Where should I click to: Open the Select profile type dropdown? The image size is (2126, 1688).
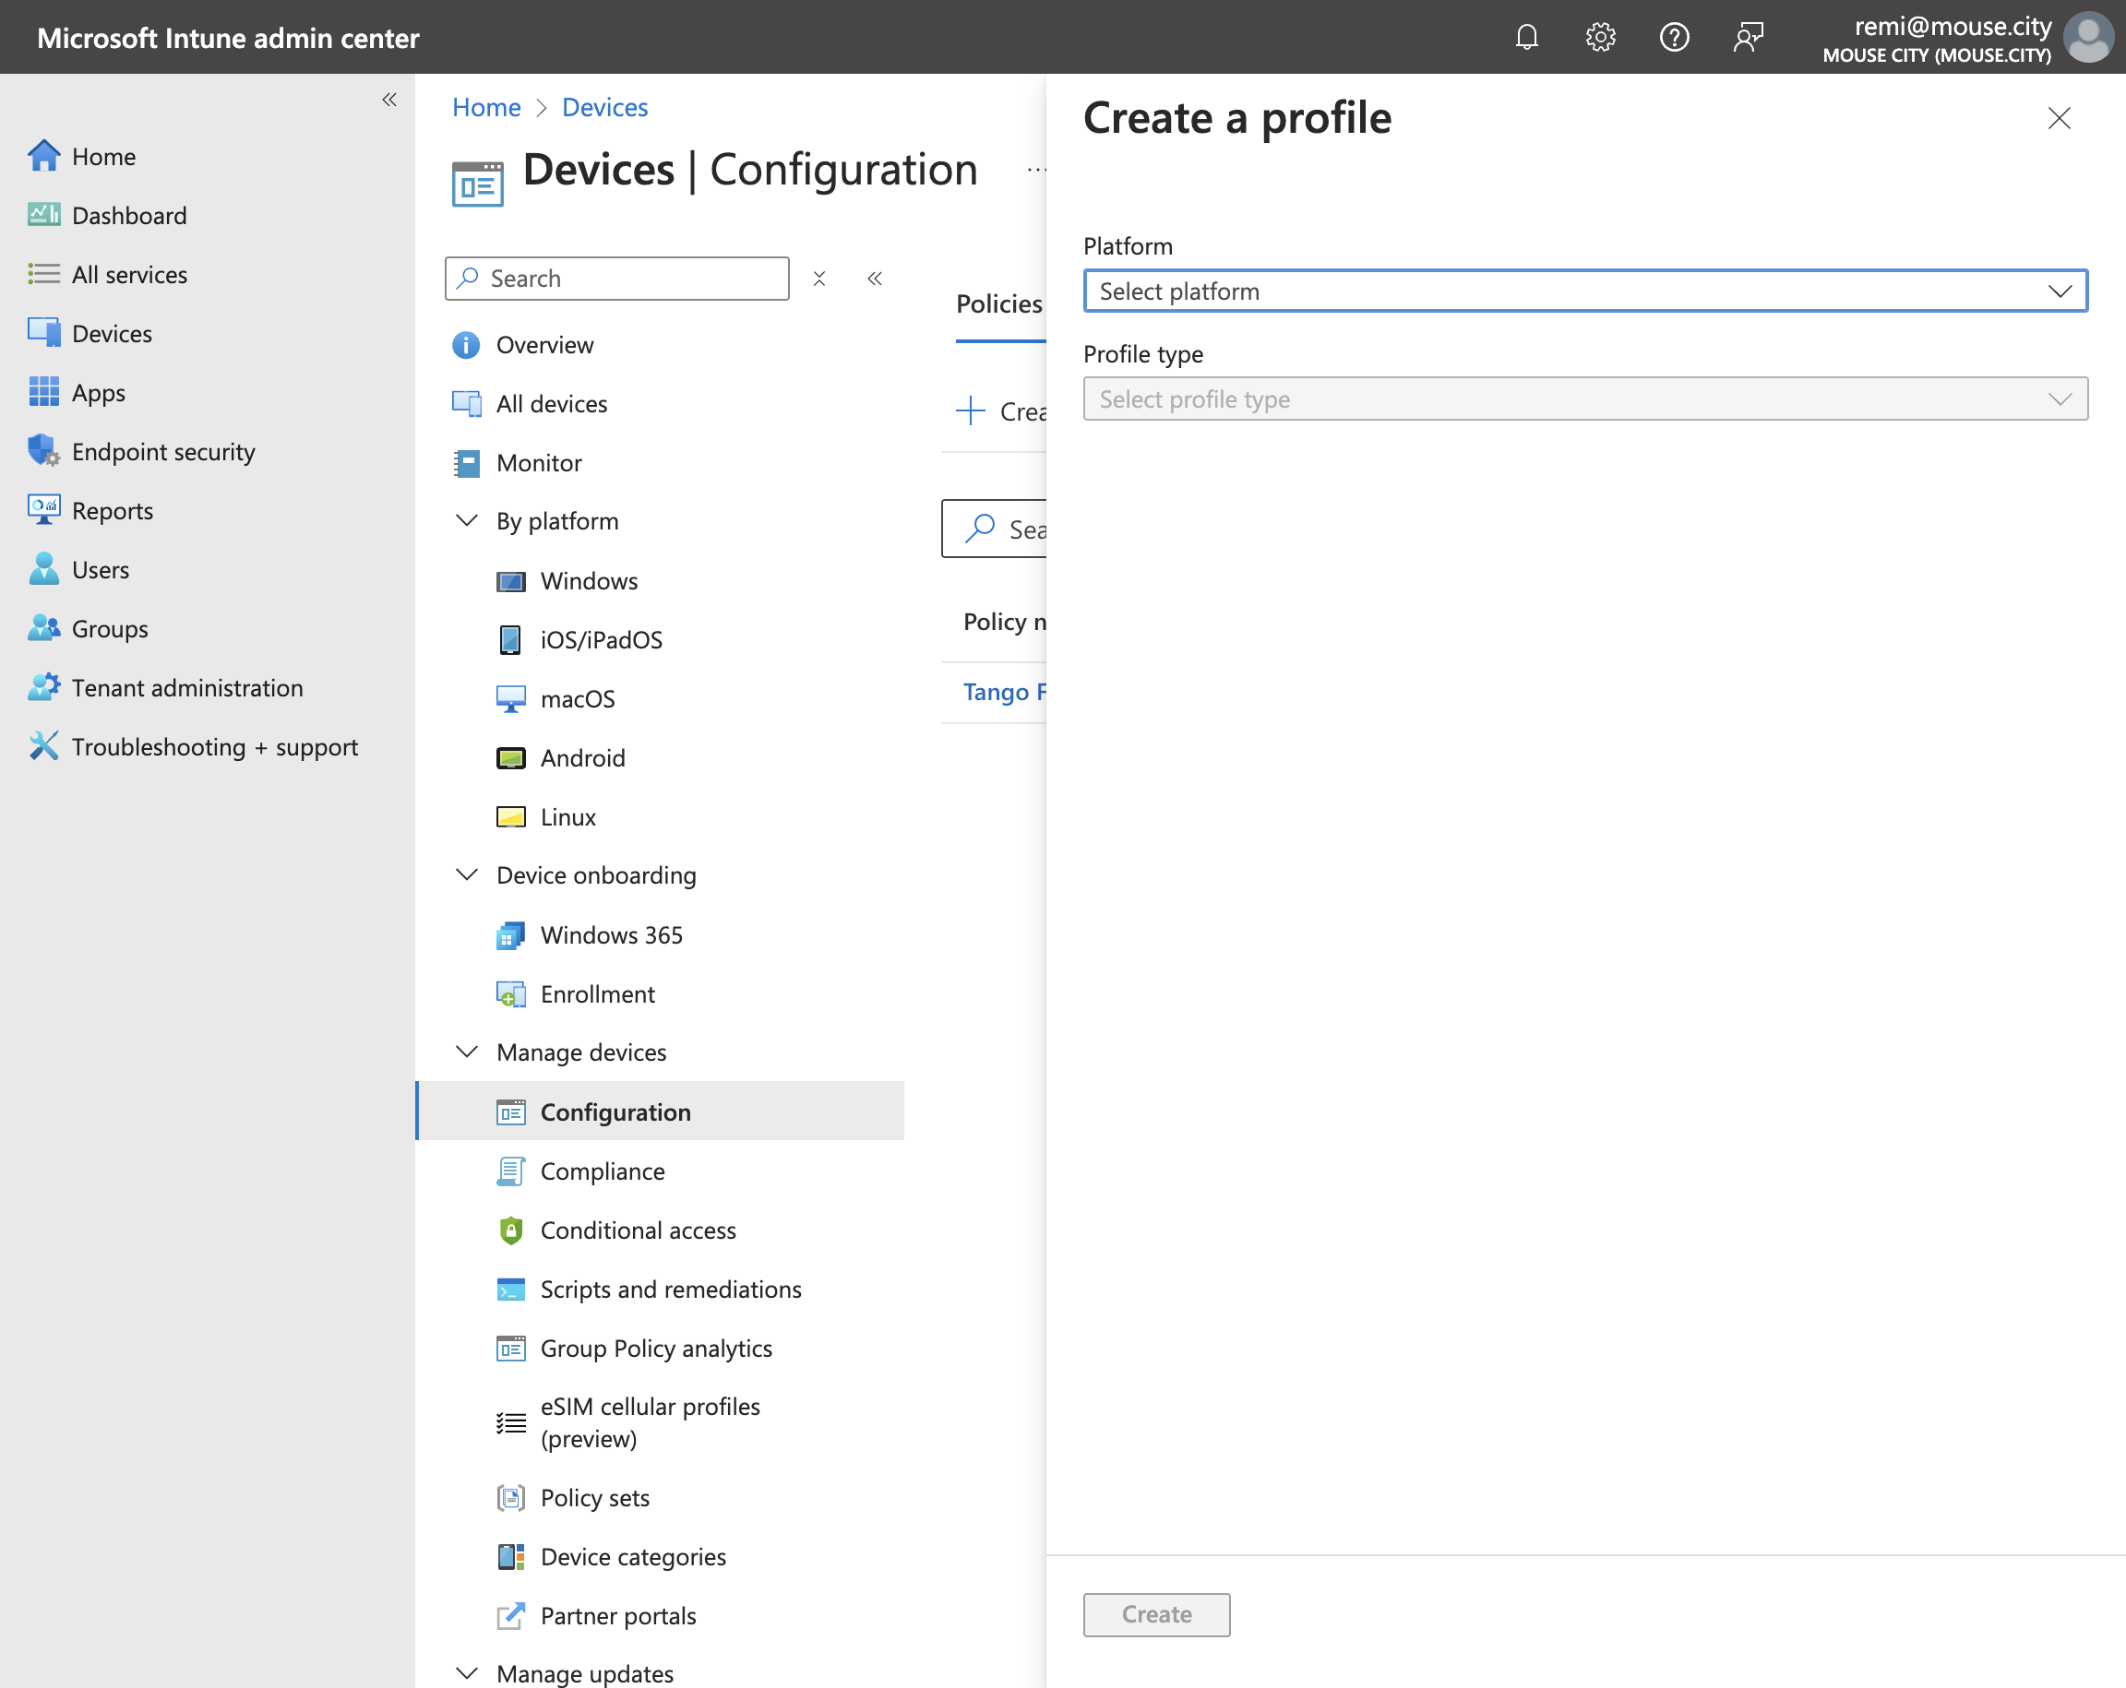point(1585,399)
